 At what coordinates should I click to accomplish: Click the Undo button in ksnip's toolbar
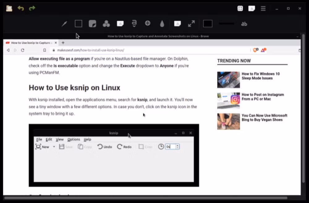[105, 147]
